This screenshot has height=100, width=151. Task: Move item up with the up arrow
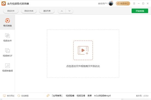[x=62, y=11]
